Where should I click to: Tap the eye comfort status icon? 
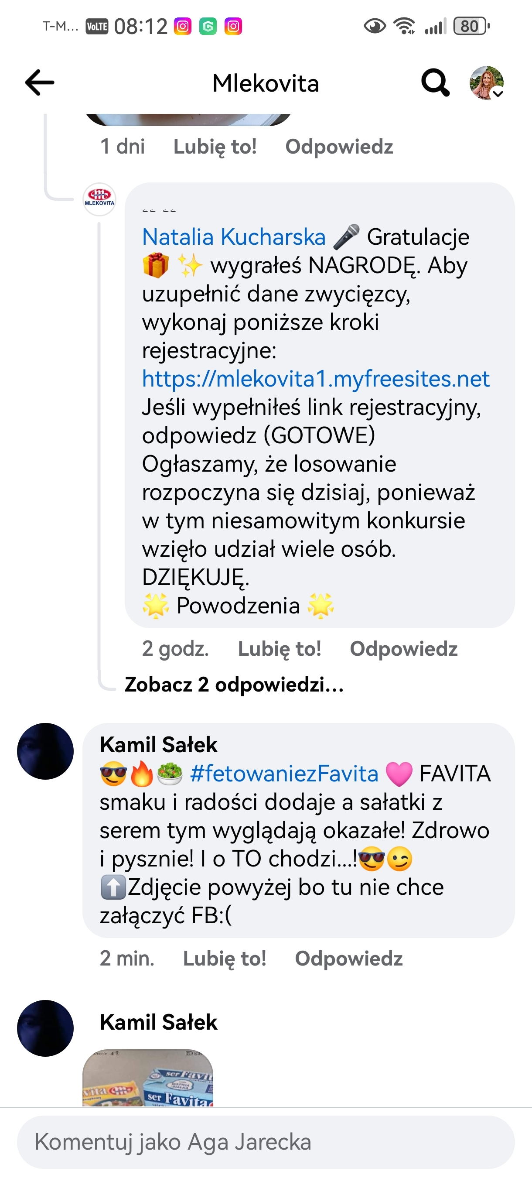(x=375, y=27)
